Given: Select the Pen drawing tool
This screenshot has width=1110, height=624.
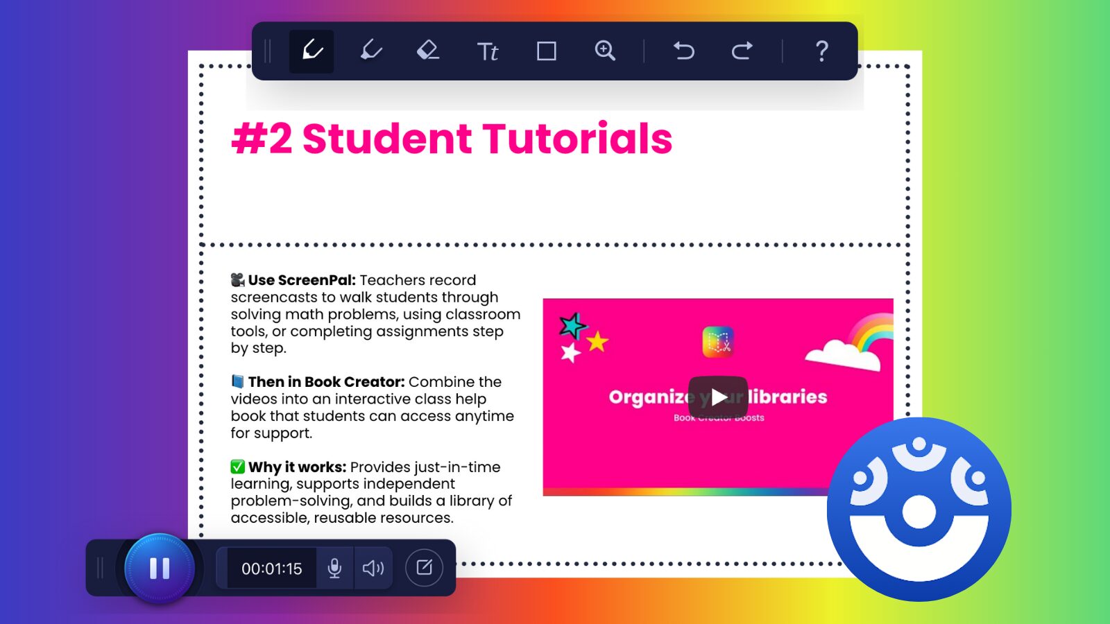Looking at the screenshot, I should coord(311,51).
